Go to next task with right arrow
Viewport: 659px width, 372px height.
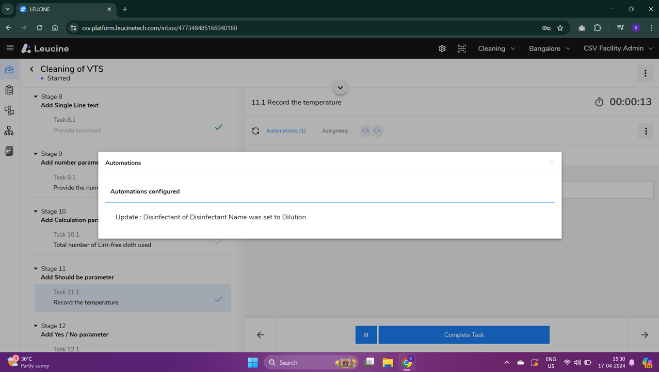coord(645,335)
